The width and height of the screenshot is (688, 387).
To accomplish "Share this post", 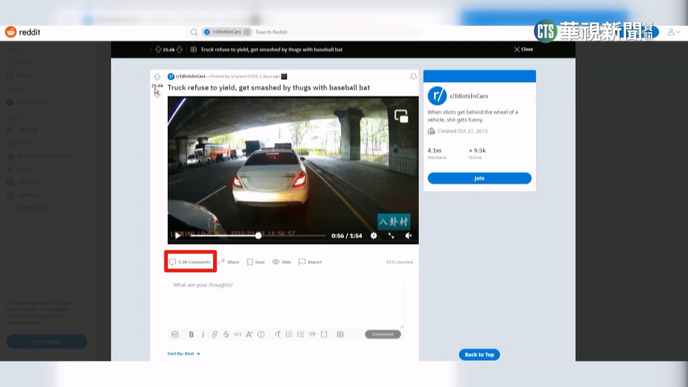I will point(228,262).
